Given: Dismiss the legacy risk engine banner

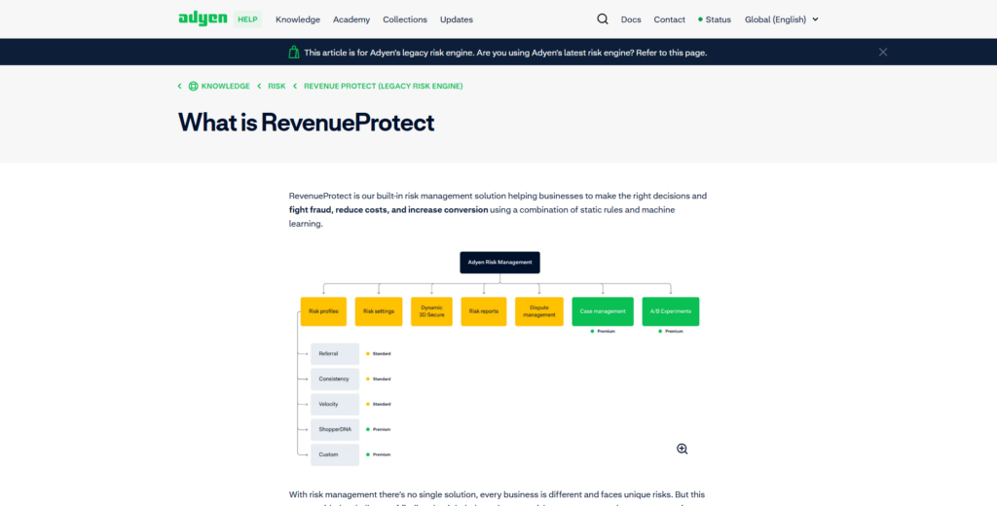Looking at the screenshot, I should coord(882,53).
